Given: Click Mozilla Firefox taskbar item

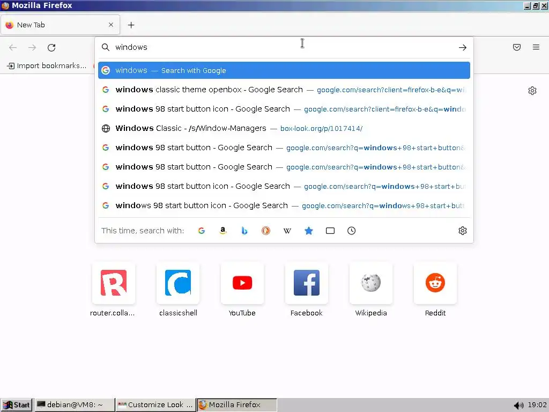Looking at the screenshot, I should click(236, 405).
